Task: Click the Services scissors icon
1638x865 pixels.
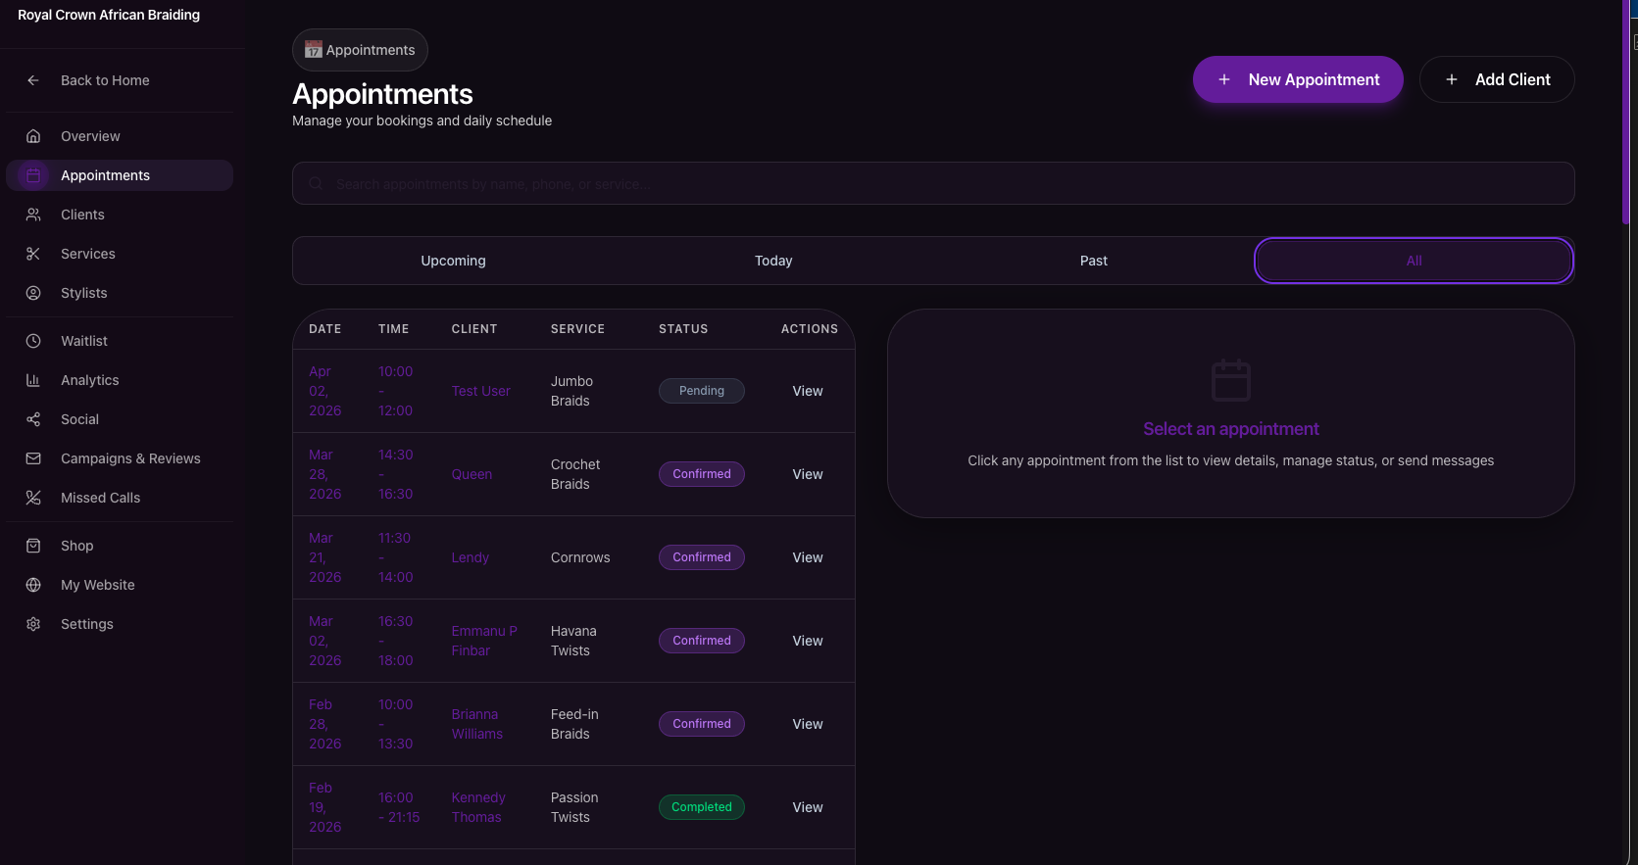Action: [33, 254]
